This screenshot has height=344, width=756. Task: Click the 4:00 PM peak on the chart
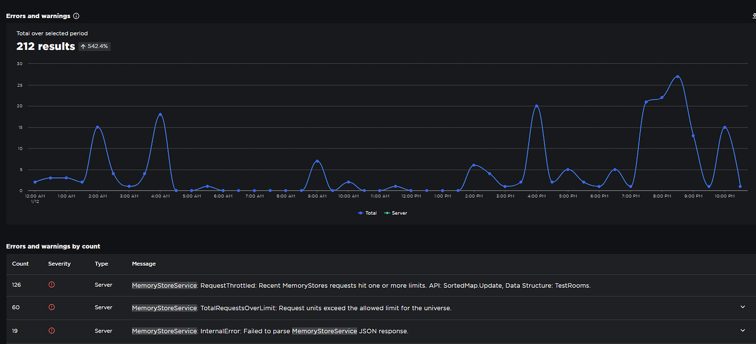pos(536,106)
